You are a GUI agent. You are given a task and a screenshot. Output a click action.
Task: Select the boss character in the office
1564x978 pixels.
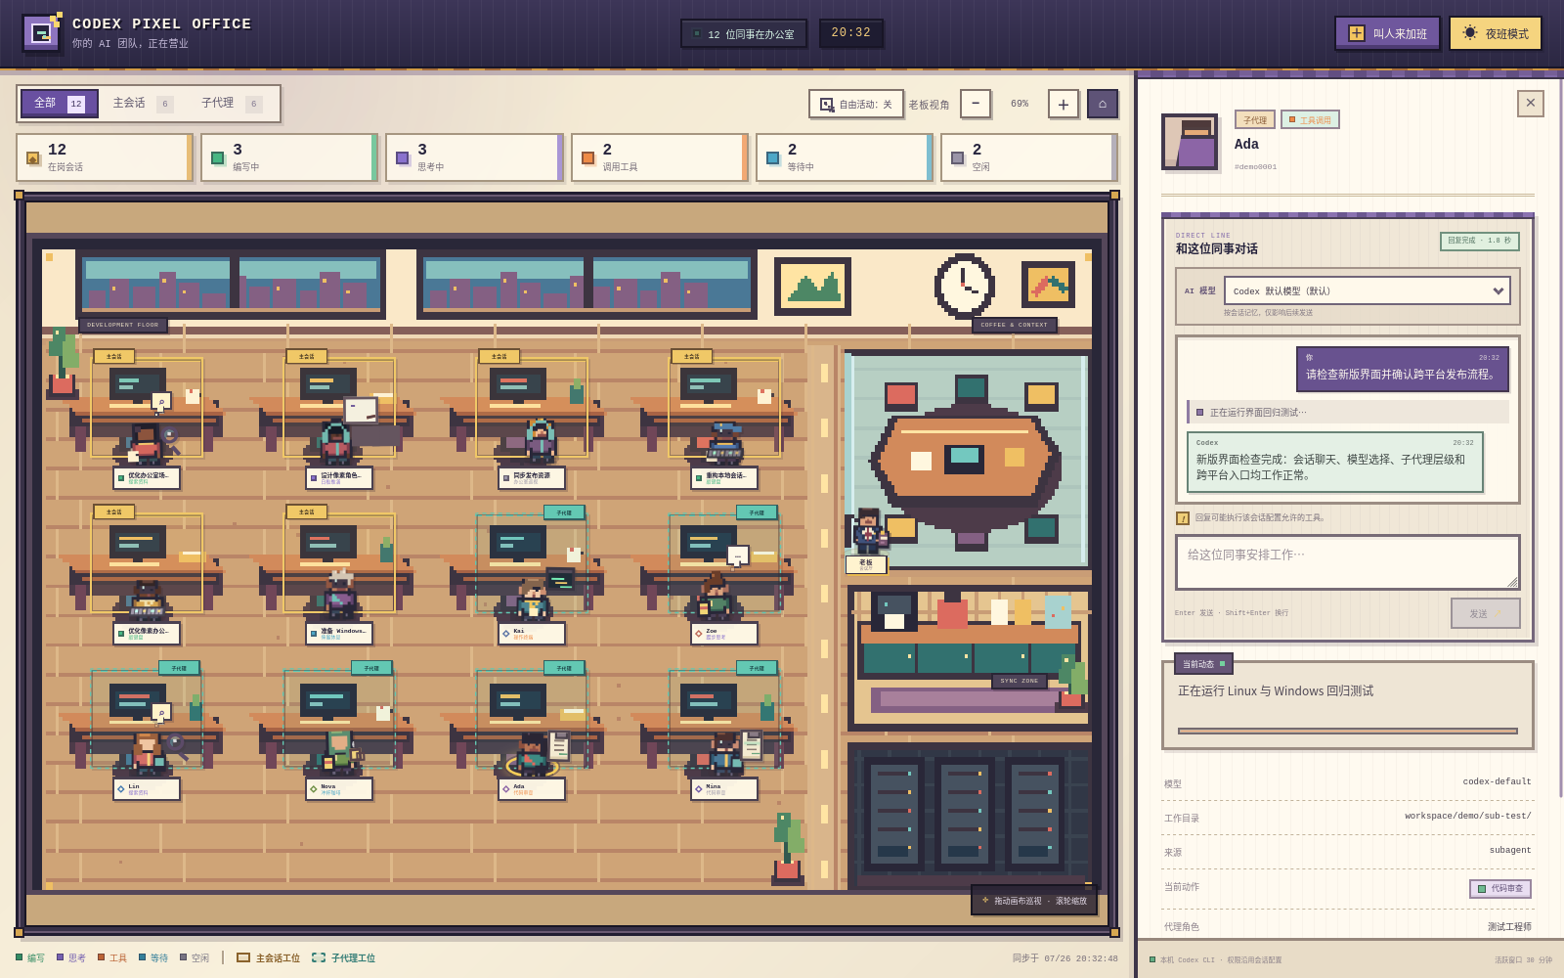[867, 531]
